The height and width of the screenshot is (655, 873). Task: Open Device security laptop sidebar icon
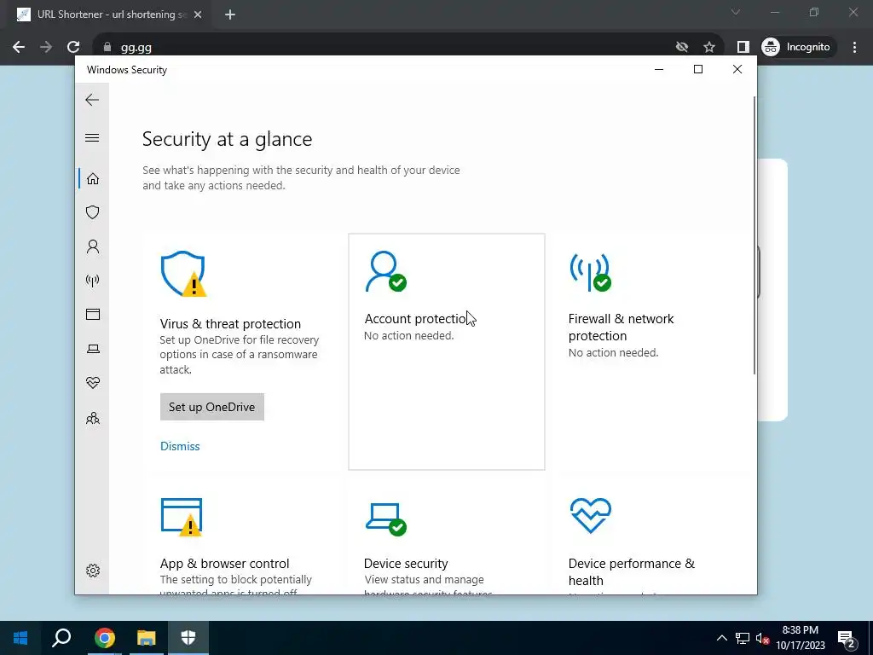click(x=93, y=349)
